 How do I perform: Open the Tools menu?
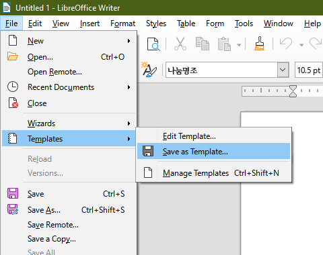click(244, 23)
